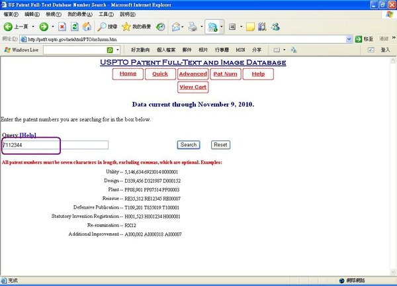397x286 pixels.
Task: Open the Windows Live search dropdown arrow
Action: pos(118,50)
